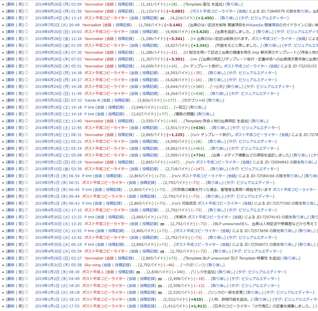Open ポスト平成コピーライター user link on 2019年6月24日 14:38 row

(106, 73)
